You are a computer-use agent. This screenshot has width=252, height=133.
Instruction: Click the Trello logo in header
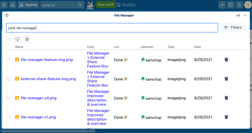point(126,5)
